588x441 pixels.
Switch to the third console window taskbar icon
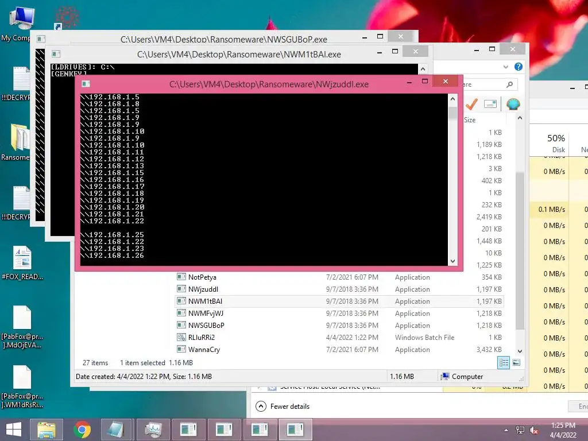tap(260, 430)
